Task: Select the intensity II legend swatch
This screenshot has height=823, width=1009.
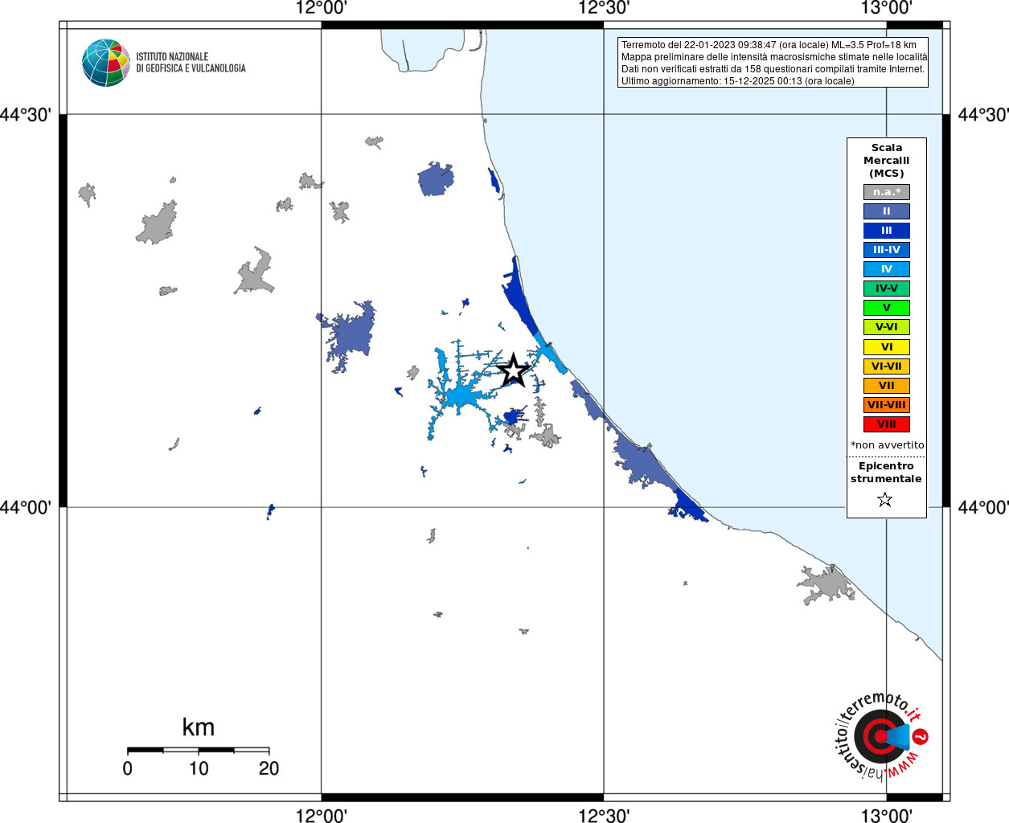Action: point(887,211)
